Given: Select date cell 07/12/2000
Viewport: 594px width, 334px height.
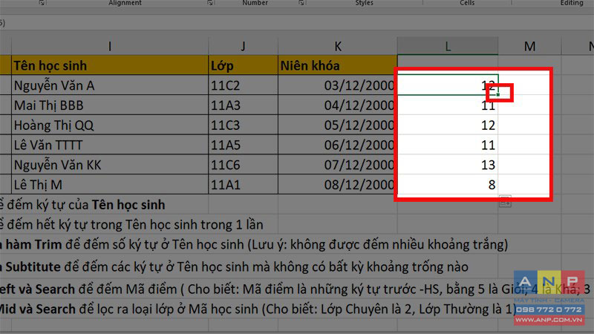Looking at the screenshot, I should pos(338,164).
